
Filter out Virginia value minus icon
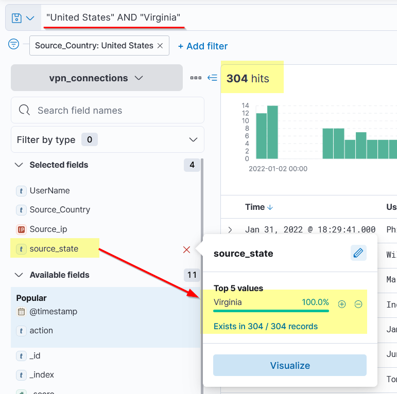pos(358,304)
